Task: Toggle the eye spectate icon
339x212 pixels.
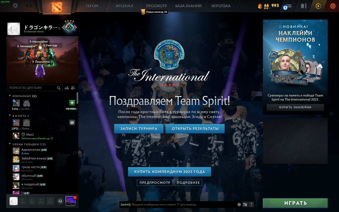Action: [72, 122]
